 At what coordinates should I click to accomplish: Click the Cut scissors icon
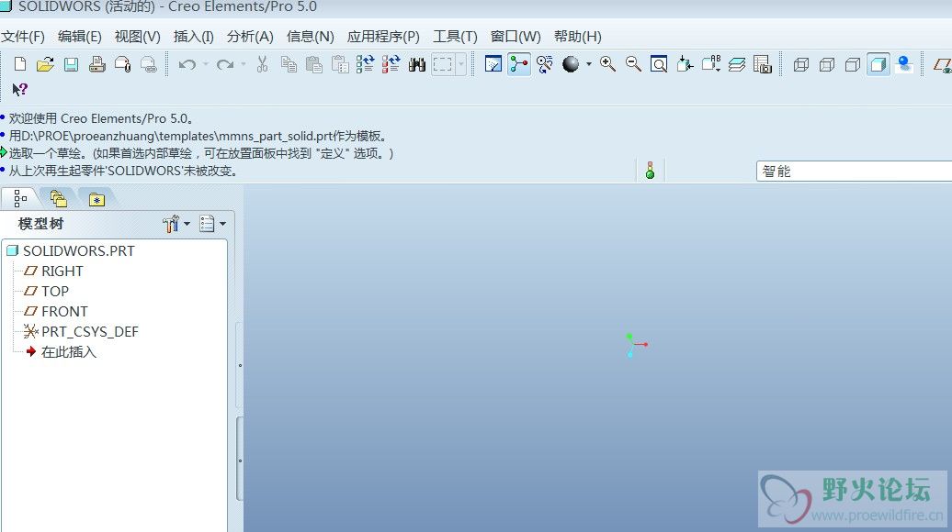pyautogui.click(x=262, y=64)
